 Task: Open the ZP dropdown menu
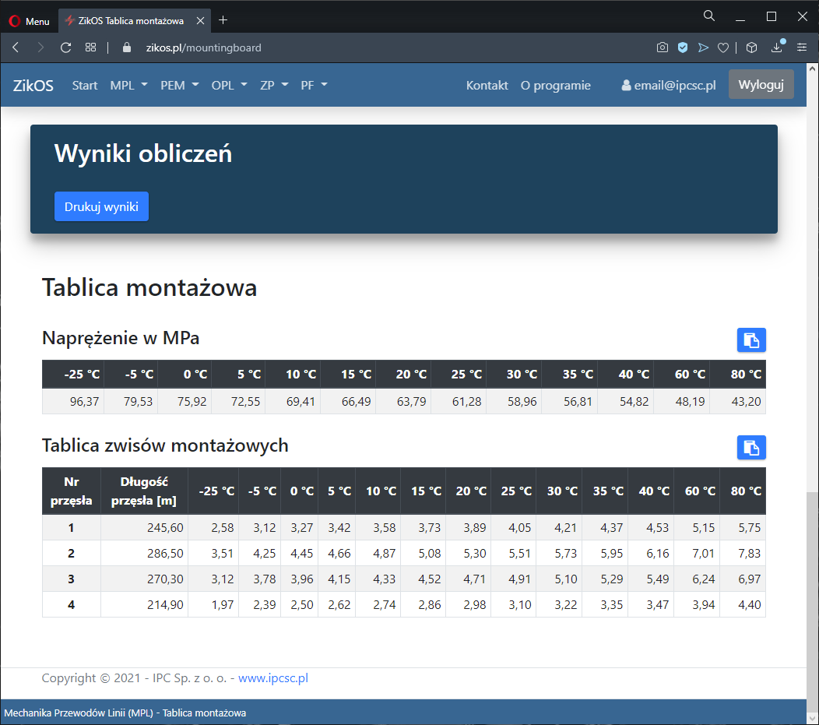pyautogui.click(x=274, y=85)
